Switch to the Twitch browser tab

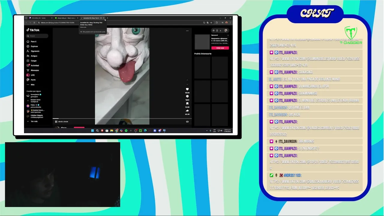coord(41,18)
